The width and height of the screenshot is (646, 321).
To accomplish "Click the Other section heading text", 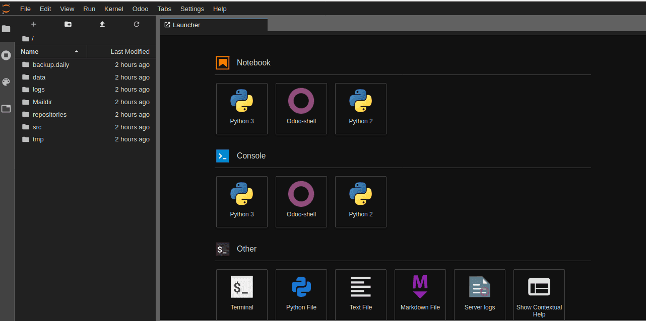I will click(x=246, y=249).
